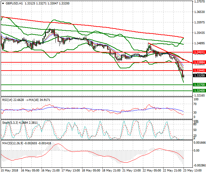
Task: Click the RSI scale value 30
Action: click(195, 113)
